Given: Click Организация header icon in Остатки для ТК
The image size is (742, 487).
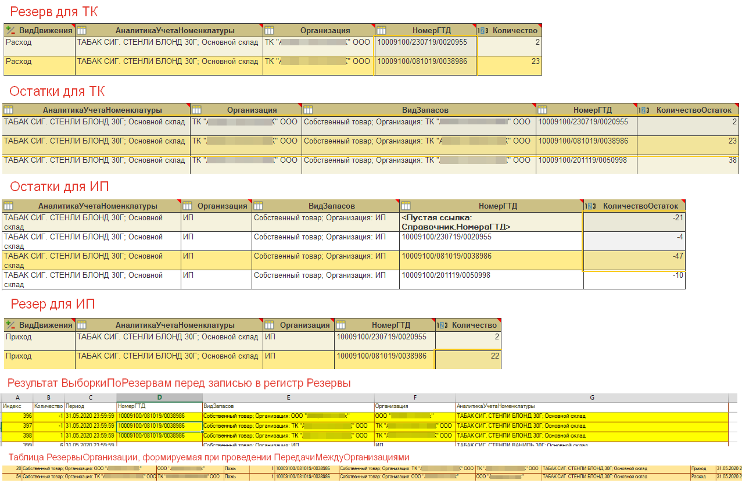Looking at the screenshot, I should click(197, 110).
